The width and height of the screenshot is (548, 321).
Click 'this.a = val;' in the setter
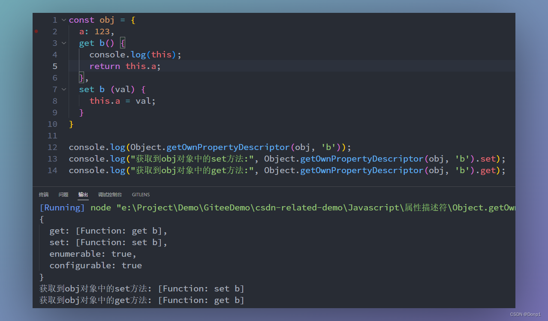pos(123,101)
